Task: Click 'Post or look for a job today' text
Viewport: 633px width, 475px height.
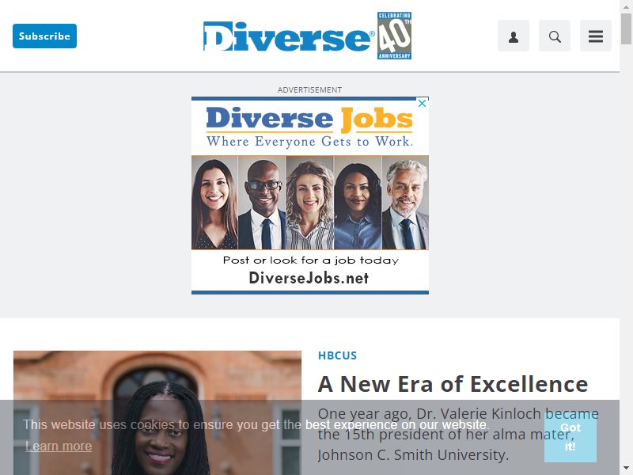Action: [x=310, y=260]
